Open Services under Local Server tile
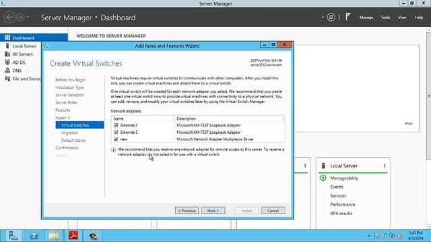The height and width of the screenshot is (242, 431). [338, 196]
